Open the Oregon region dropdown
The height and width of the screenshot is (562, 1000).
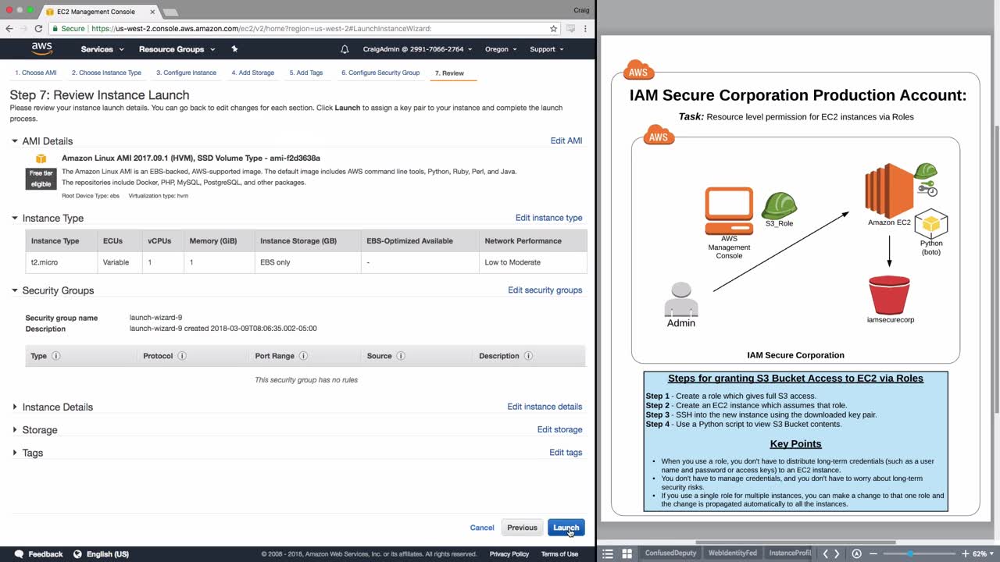pos(501,49)
